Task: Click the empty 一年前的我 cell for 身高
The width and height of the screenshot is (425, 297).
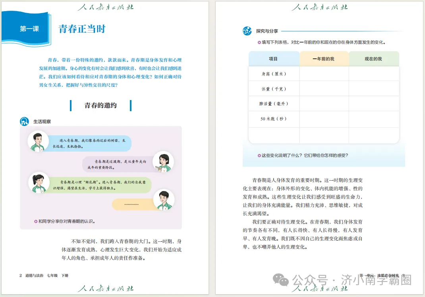Action: tap(324, 74)
